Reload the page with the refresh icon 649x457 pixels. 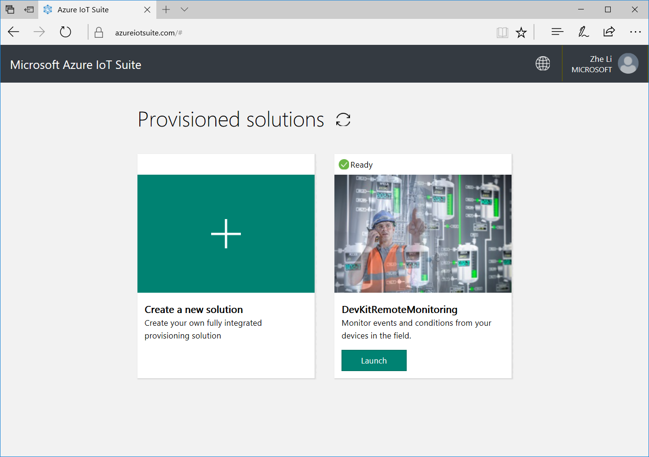[65, 32]
